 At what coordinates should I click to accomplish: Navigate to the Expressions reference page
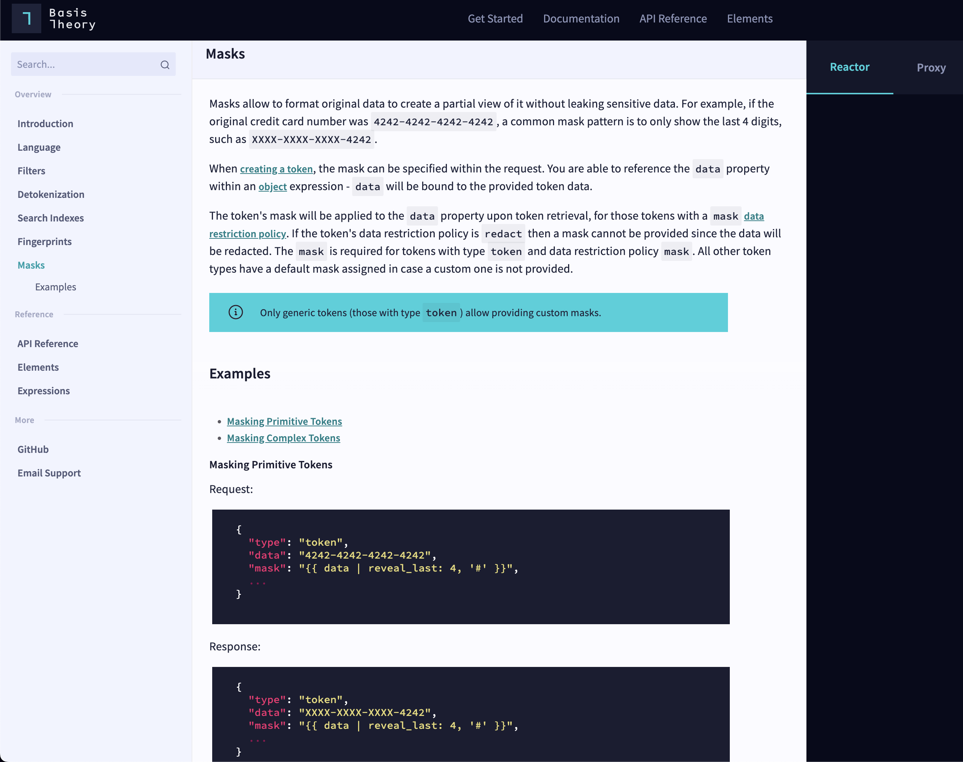pyautogui.click(x=43, y=390)
